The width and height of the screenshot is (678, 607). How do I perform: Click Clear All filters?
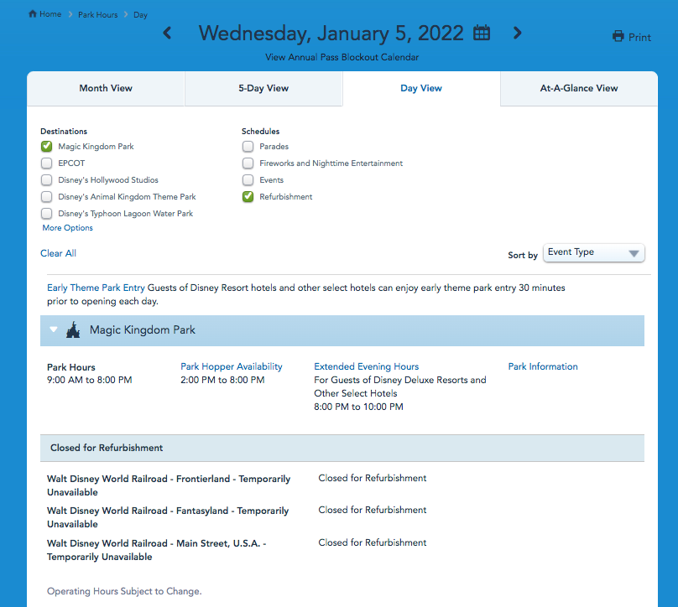point(59,253)
